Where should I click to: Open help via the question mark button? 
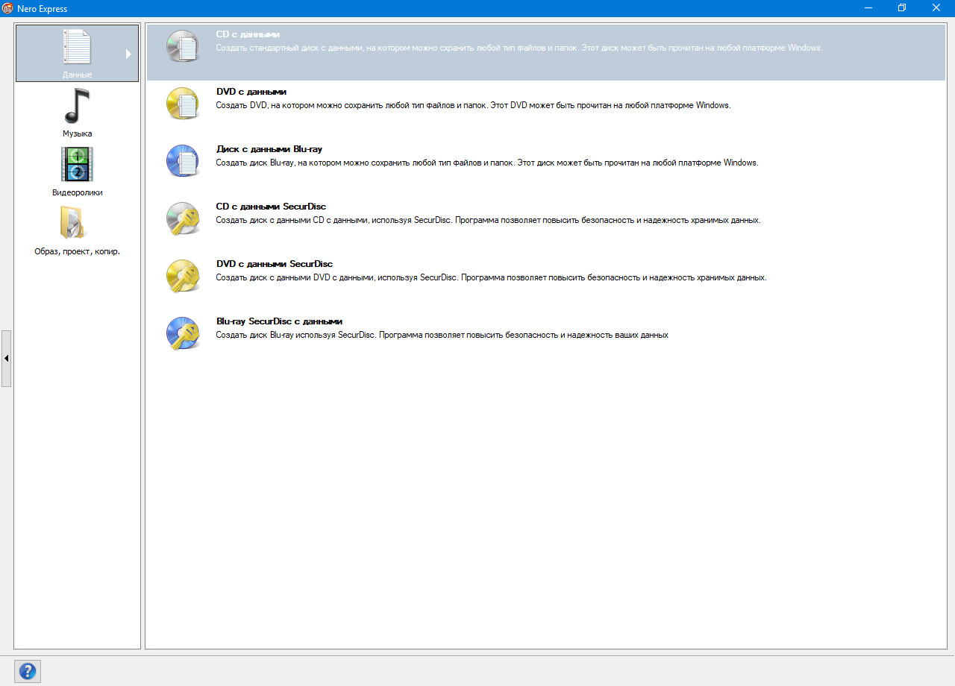coord(28,670)
